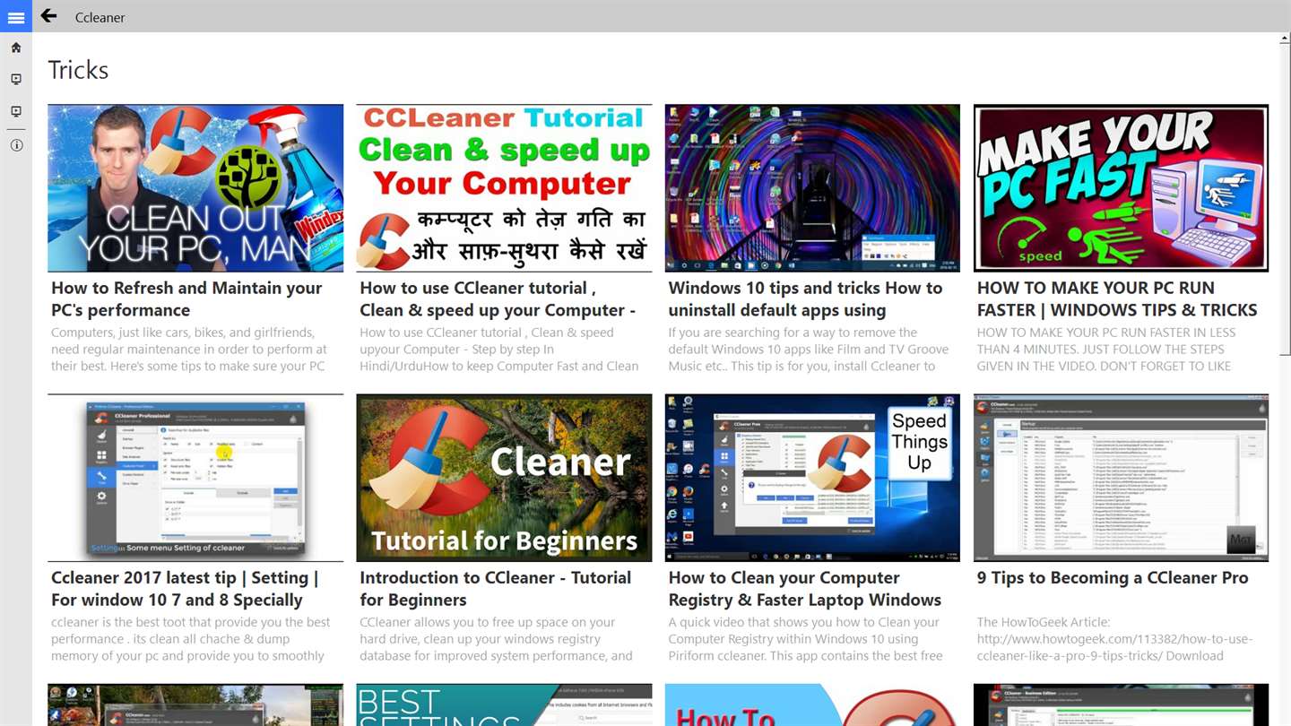Image resolution: width=1291 pixels, height=726 pixels.
Task: Open the info (i) icon in sidebar
Action: (16, 145)
